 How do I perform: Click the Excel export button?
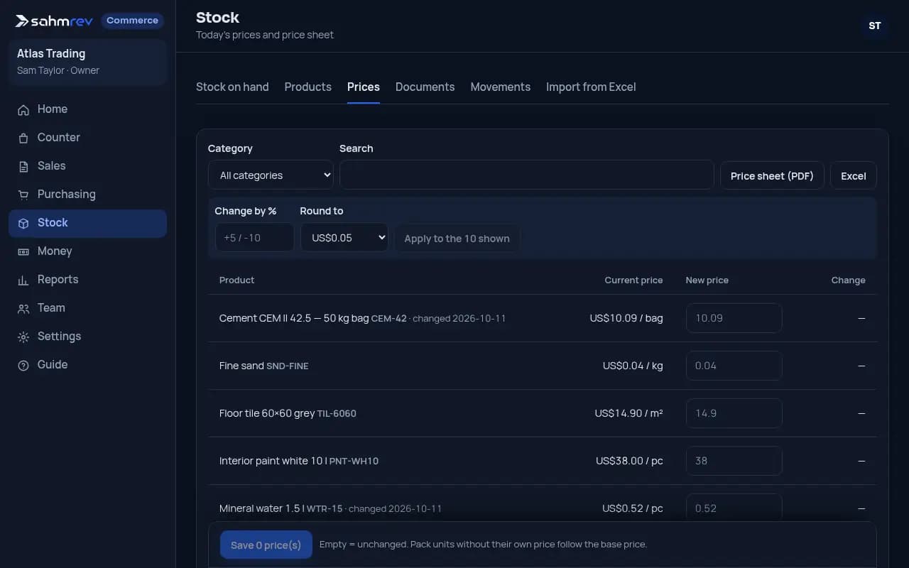click(x=854, y=175)
